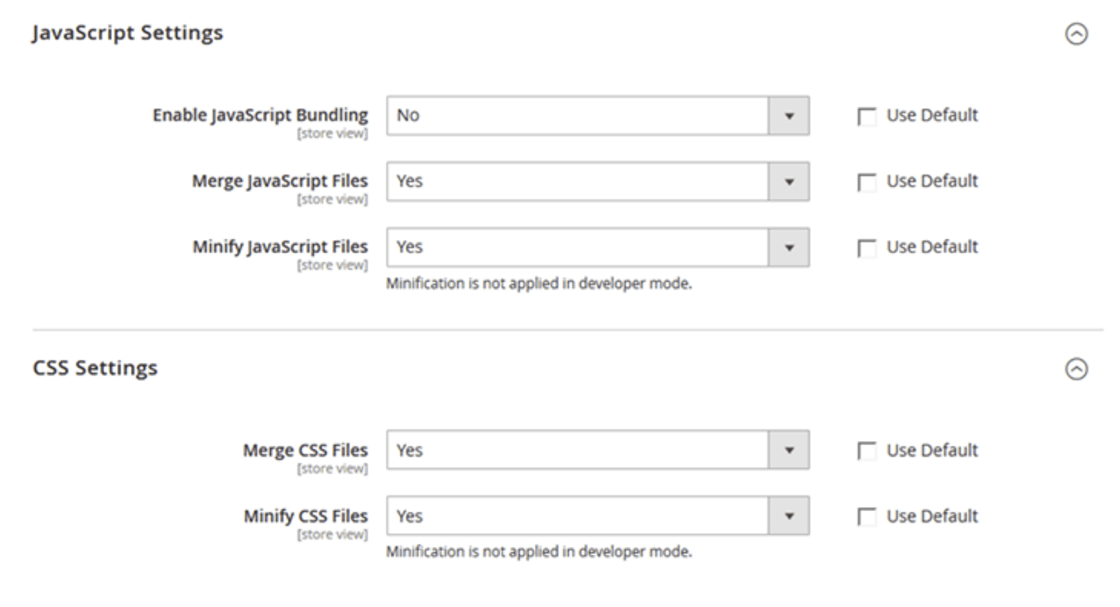Collapse the CSS Settings section icon
This screenshot has height=607, width=1120.
click(x=1076, y=369)
